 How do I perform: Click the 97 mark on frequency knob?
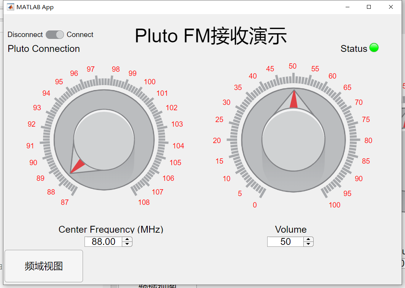(91, 69)
